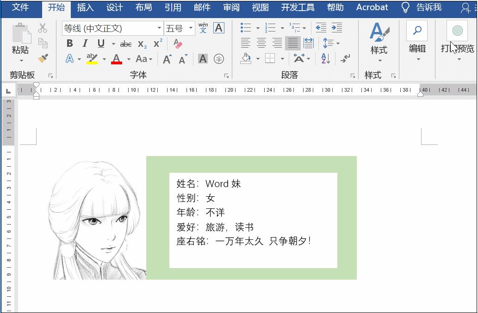Toggle underline formatting

click(101, 43)
